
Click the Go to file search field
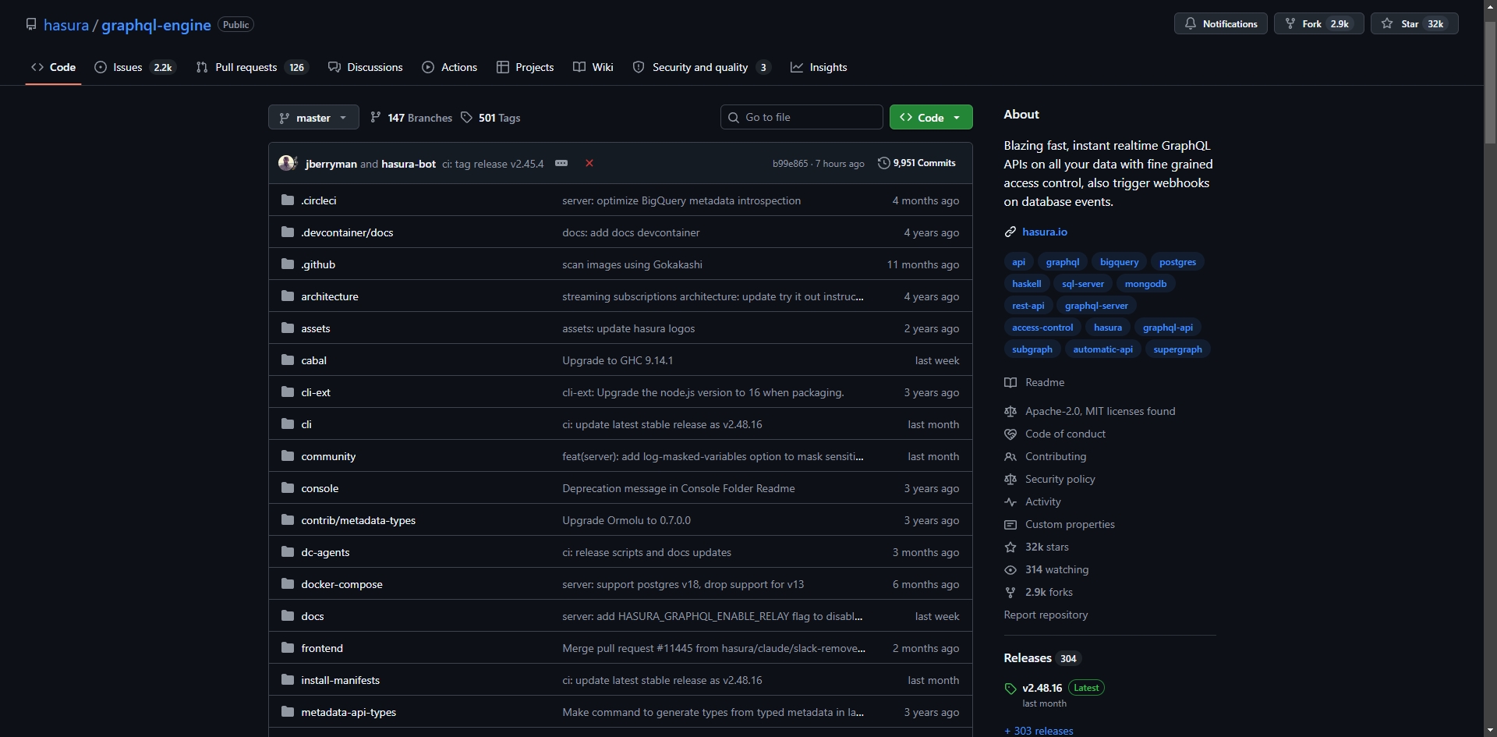coord(802,117)
